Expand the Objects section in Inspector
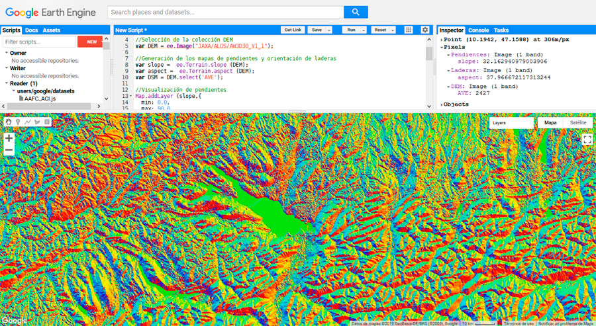596x326 pixels. pos(442,104)
